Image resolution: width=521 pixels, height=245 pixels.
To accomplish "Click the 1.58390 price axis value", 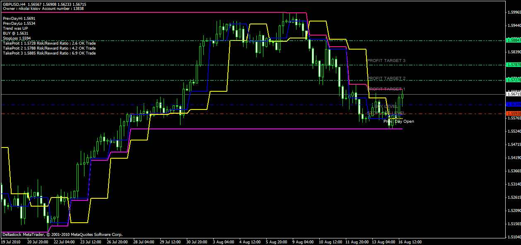I will pos(514,52).
